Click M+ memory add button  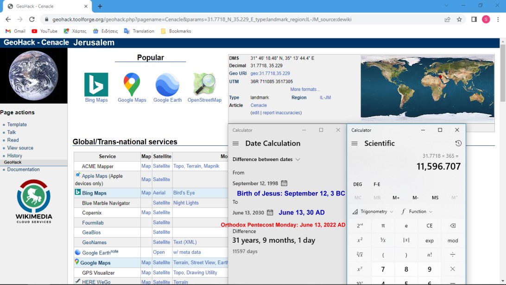[396, 197]
